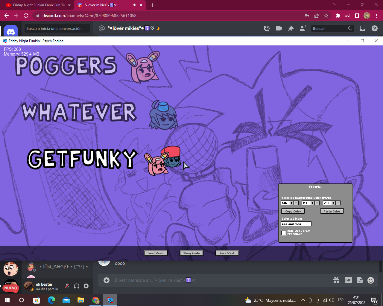Screen dimensions: 383x306
Task: Click the Load Week button
Action: (x=156, y=253)
